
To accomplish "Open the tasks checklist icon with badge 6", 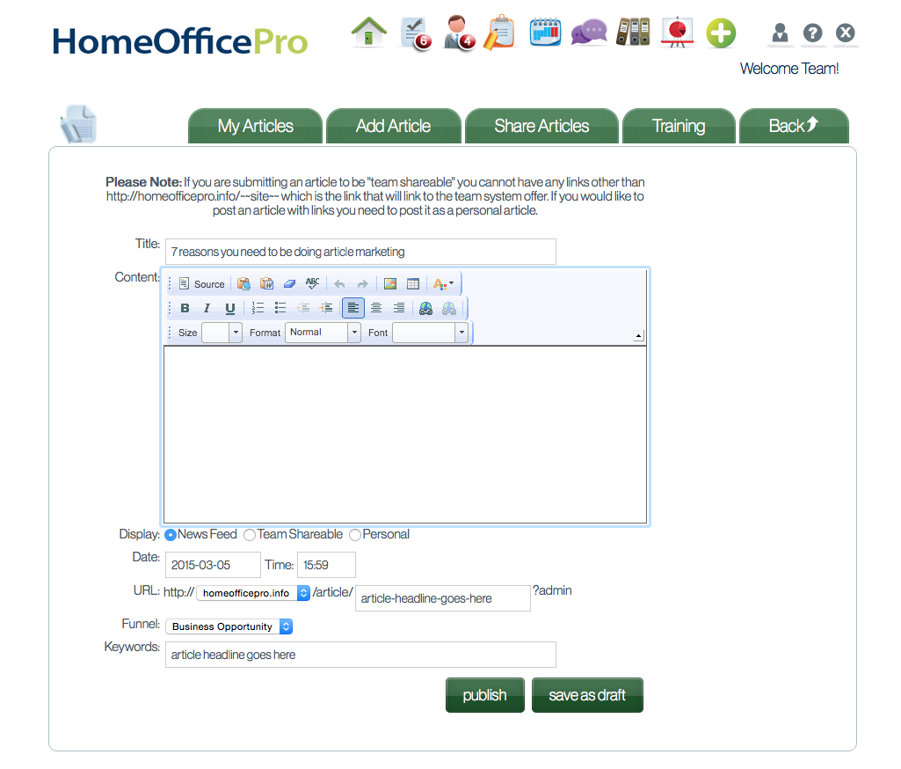I will point(416,33).
